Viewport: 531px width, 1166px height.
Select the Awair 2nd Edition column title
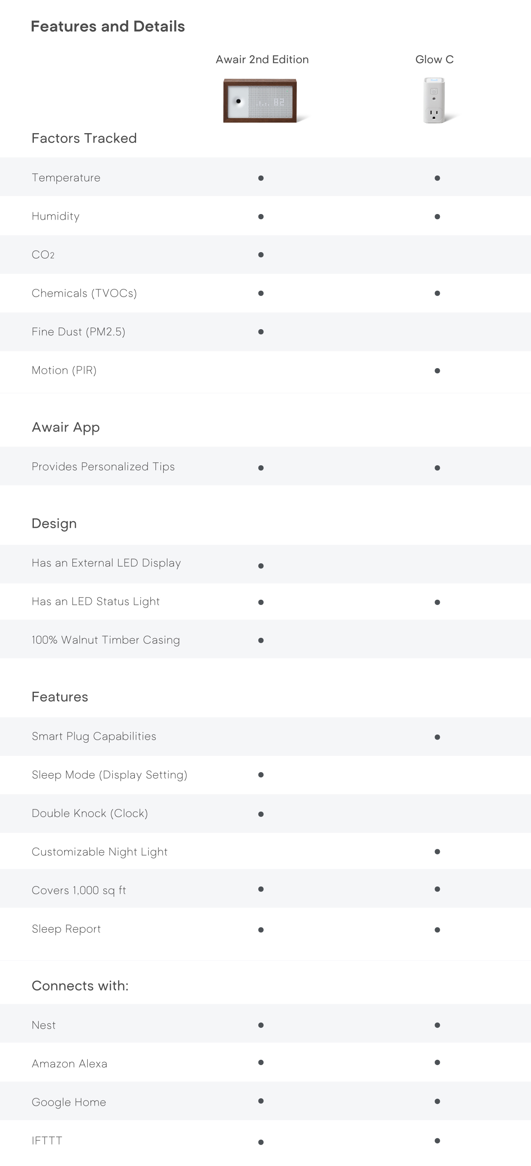click(262, 59)
